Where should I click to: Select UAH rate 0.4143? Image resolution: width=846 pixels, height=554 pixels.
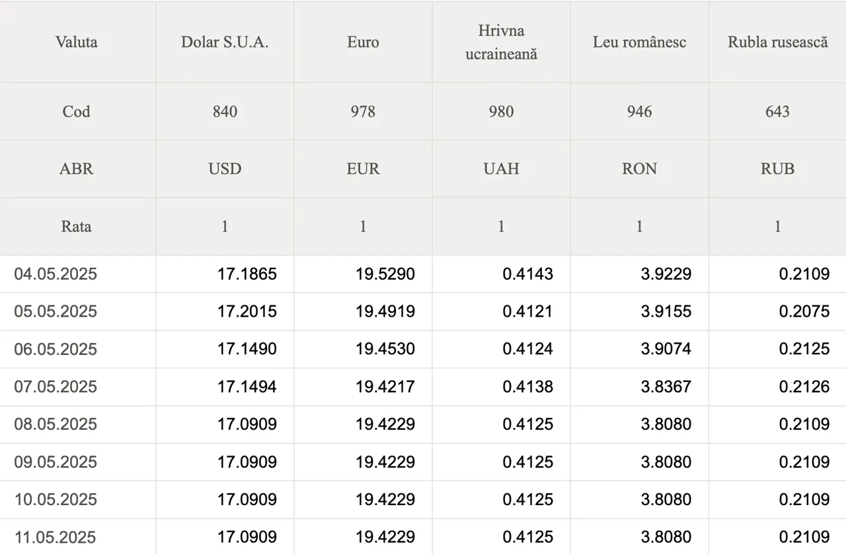527,274
